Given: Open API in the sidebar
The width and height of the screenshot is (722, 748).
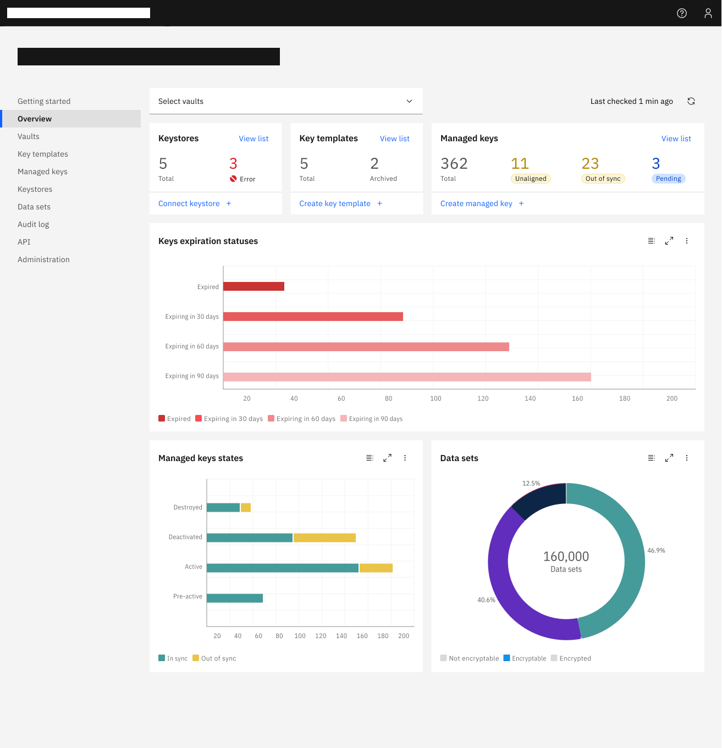Looking at the screenshot, I should pyautogui.click(x=24, y=242).
